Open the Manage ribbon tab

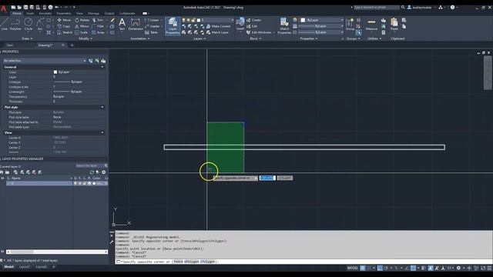pos(93,14)
